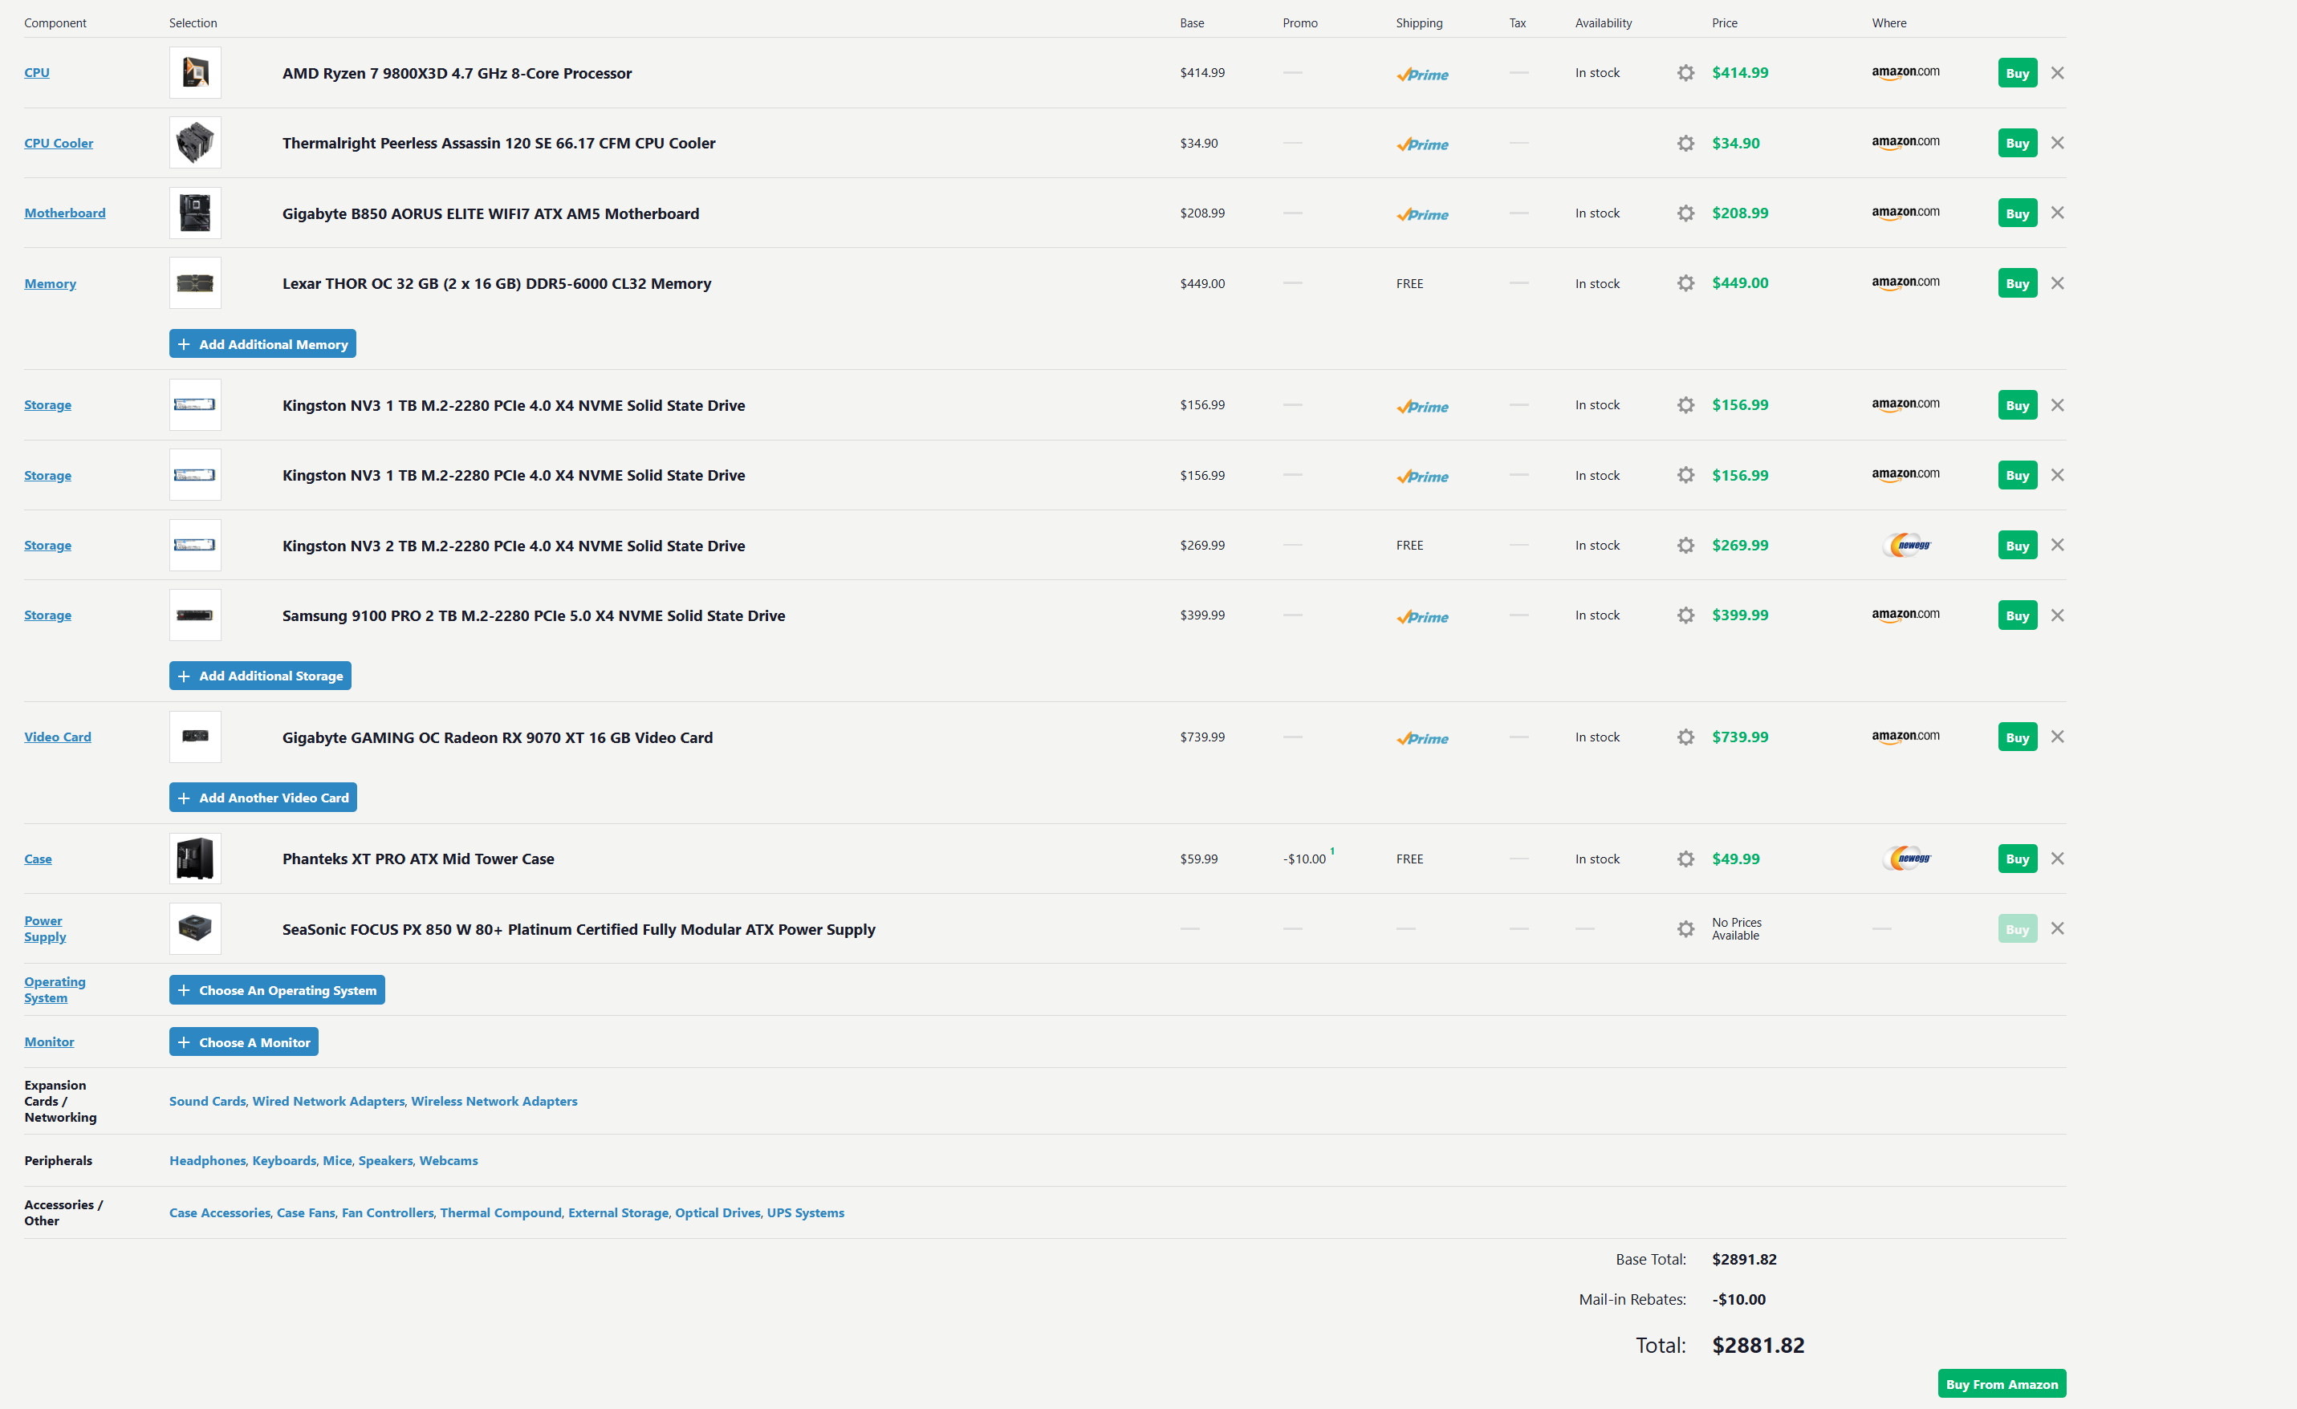The image size is (2297, 1409).
Task: Open gear settings for SeaSonic power supply
Action: 1685,929
